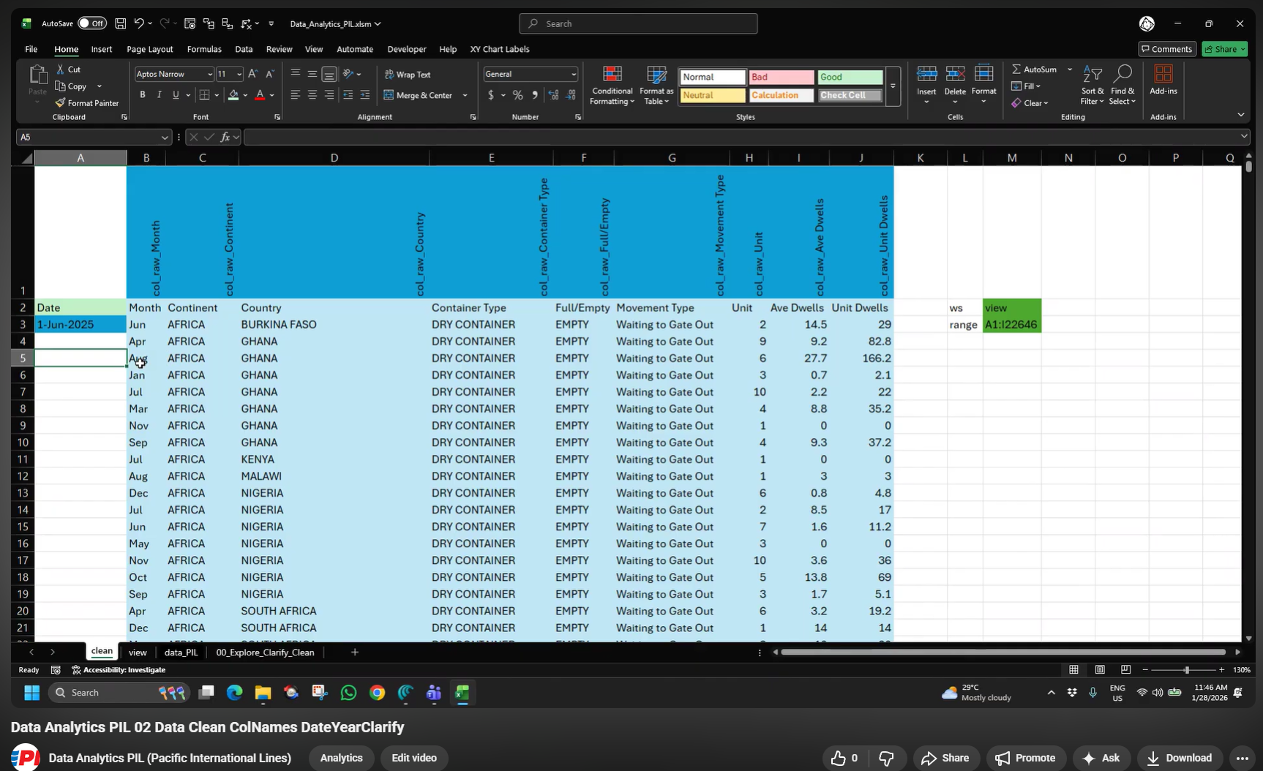Open the Aptos Narrow font dropdown
Screen dimensions: 1263x771
(x=209, y=74)
